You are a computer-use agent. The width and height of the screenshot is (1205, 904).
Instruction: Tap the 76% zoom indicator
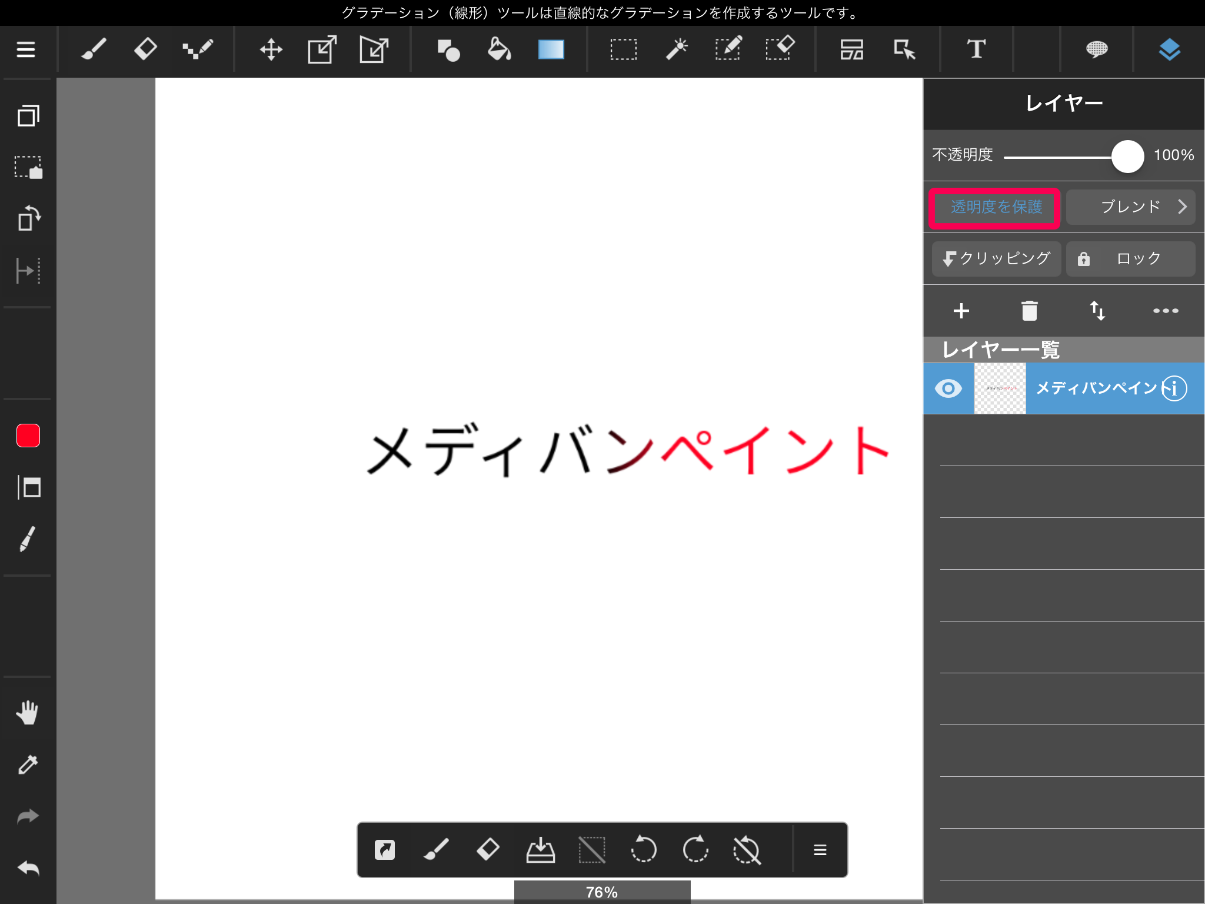[602, 892]
